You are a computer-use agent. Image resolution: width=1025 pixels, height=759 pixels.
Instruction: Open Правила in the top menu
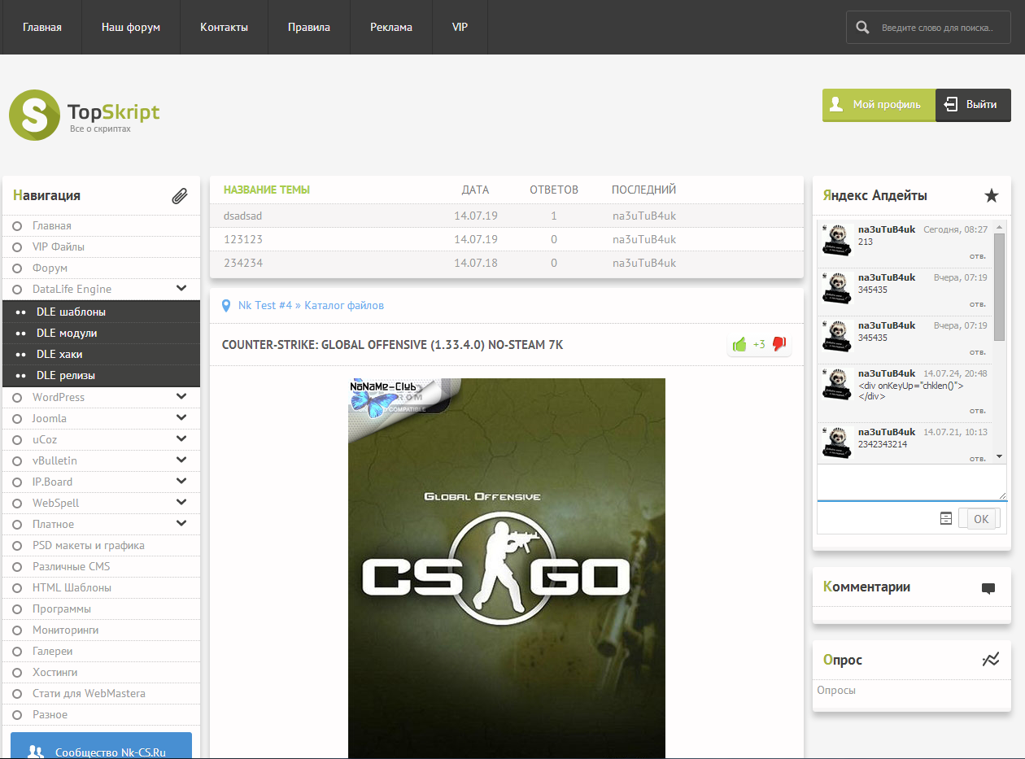pyautogui.click(x=309, y=27)
